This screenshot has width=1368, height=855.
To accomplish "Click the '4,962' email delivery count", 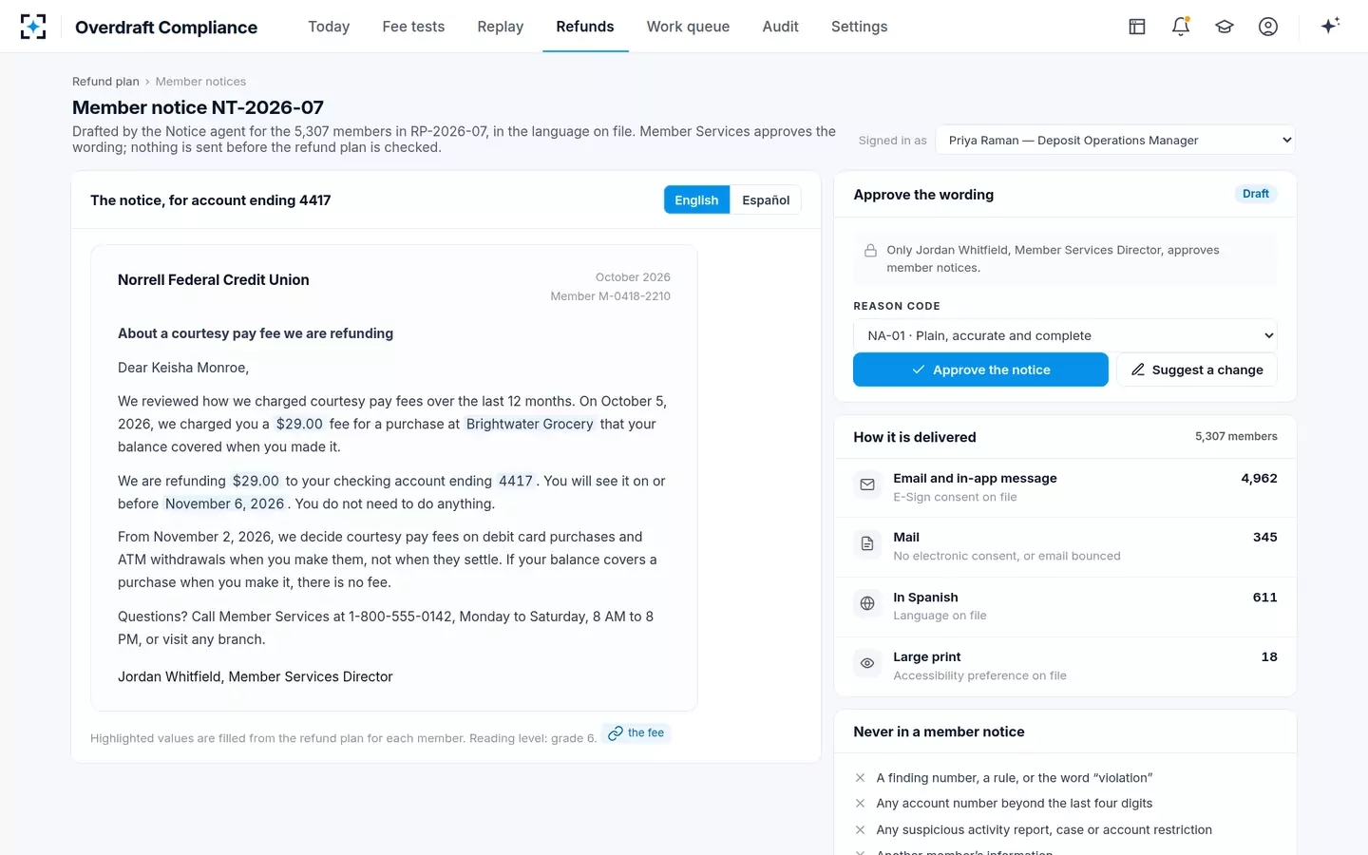I will coord(1259,478).
